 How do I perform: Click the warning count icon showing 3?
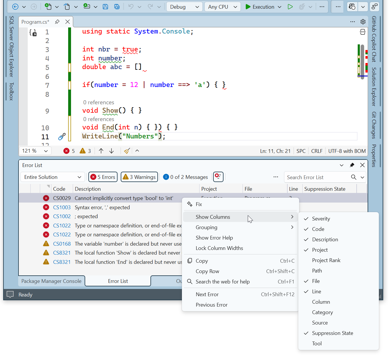83,151
